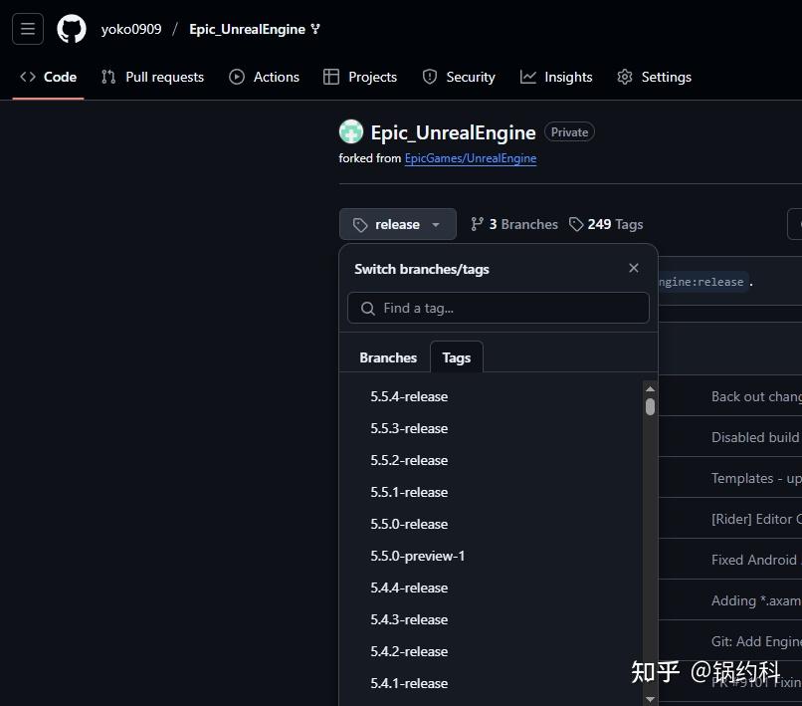View the 3 Branches page

point(514,224)
